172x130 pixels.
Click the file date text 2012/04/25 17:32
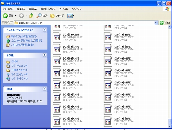[x=124, y=61]
